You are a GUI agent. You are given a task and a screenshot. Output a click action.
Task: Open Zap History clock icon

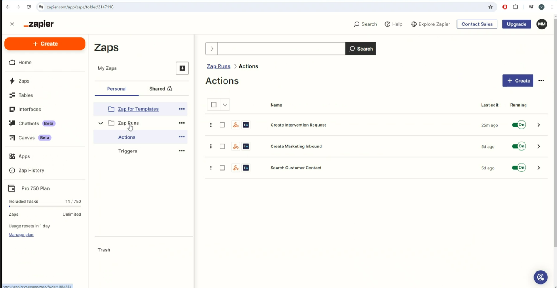[x=12, y=170]
